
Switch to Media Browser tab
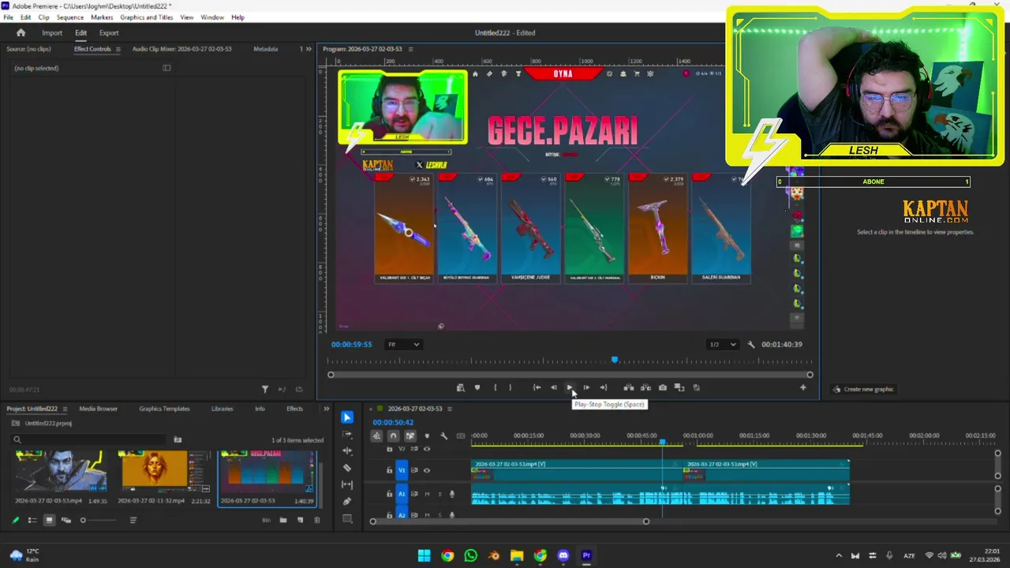tap(98, 409)
